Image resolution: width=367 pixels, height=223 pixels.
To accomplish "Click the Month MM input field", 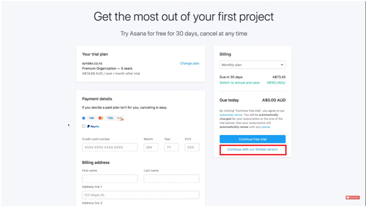I will [151, 147].
